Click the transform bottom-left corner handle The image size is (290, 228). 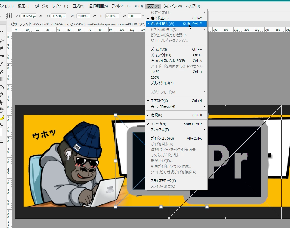[x=115, y=207]
